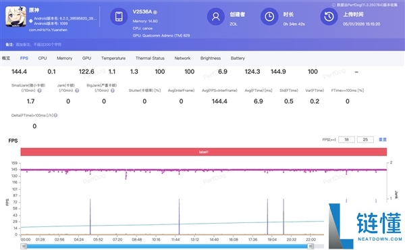Click the Var(FTime) value 0.2
This screenshot has height=250, width=405.
(x=315, y=101)
